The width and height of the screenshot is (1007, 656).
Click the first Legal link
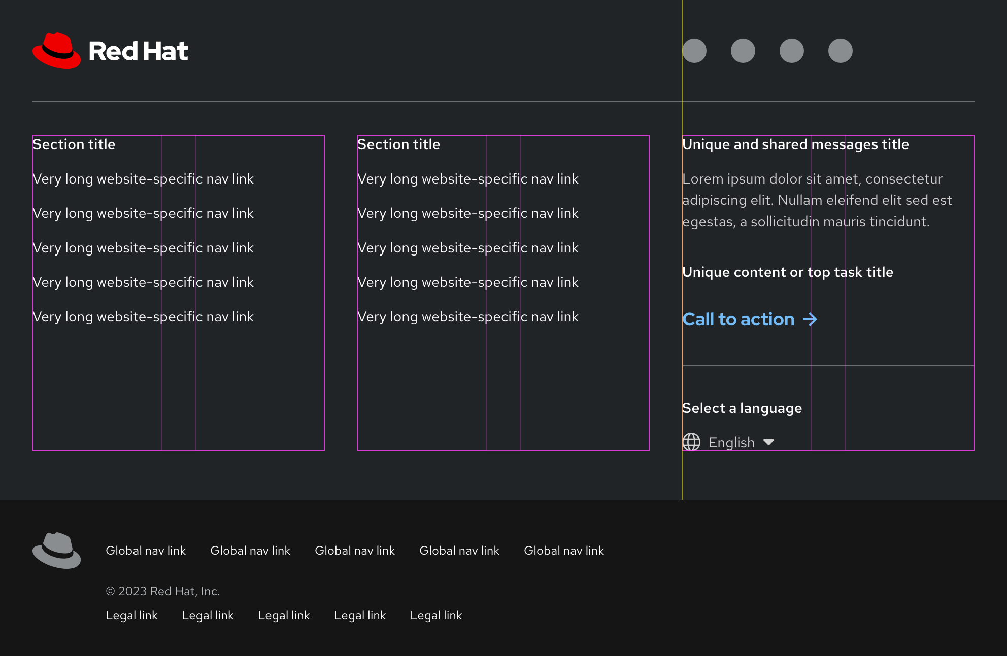[131, 615]
